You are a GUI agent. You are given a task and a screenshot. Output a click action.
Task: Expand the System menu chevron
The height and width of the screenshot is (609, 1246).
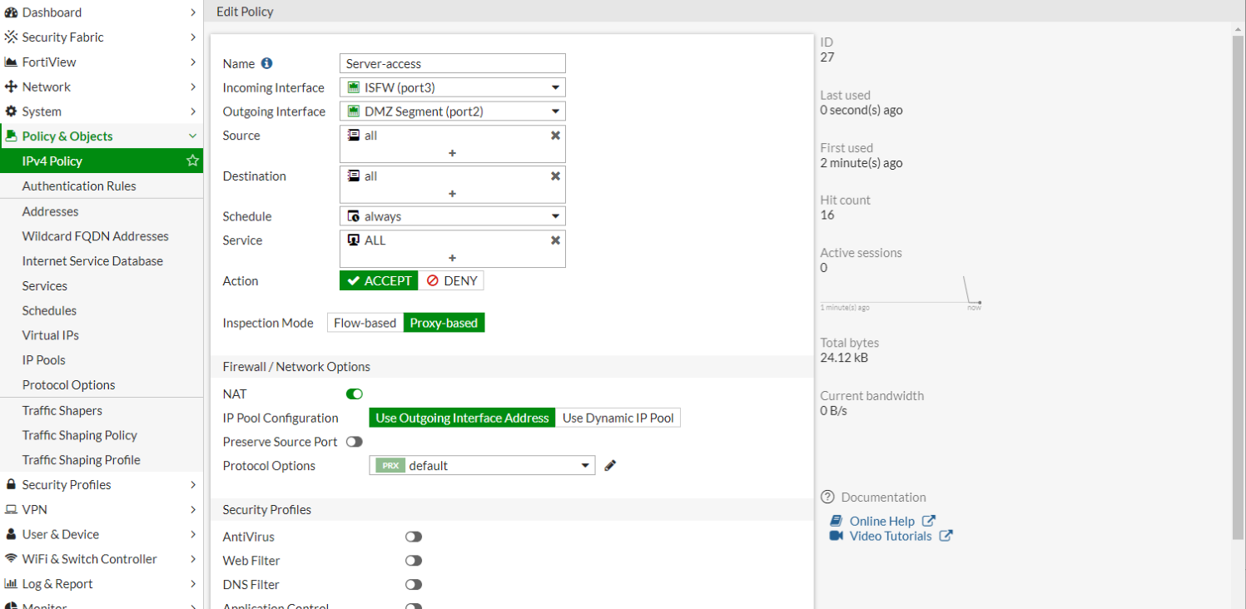click(x=192, y=111)
